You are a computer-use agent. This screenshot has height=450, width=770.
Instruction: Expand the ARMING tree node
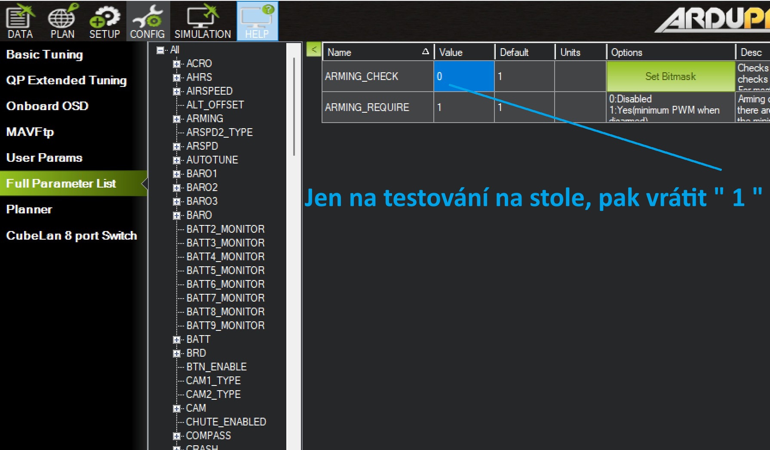(176, 119)
